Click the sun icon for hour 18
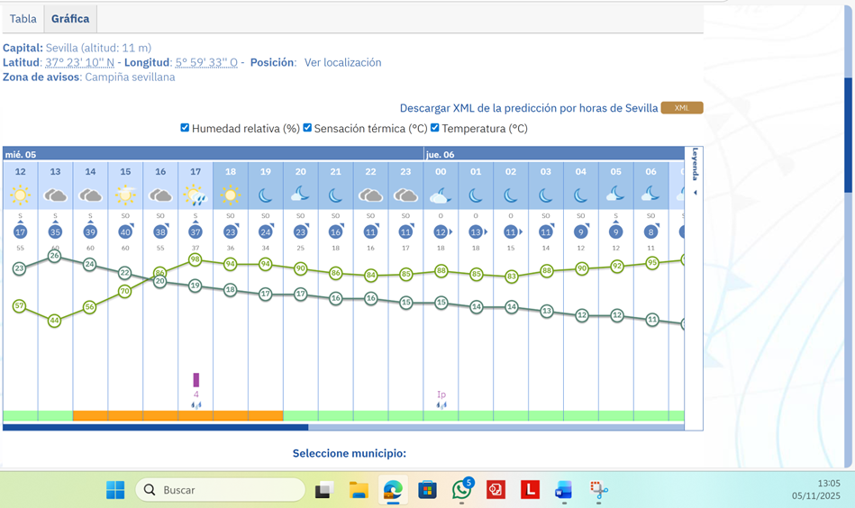 click(x=230, y=195)
